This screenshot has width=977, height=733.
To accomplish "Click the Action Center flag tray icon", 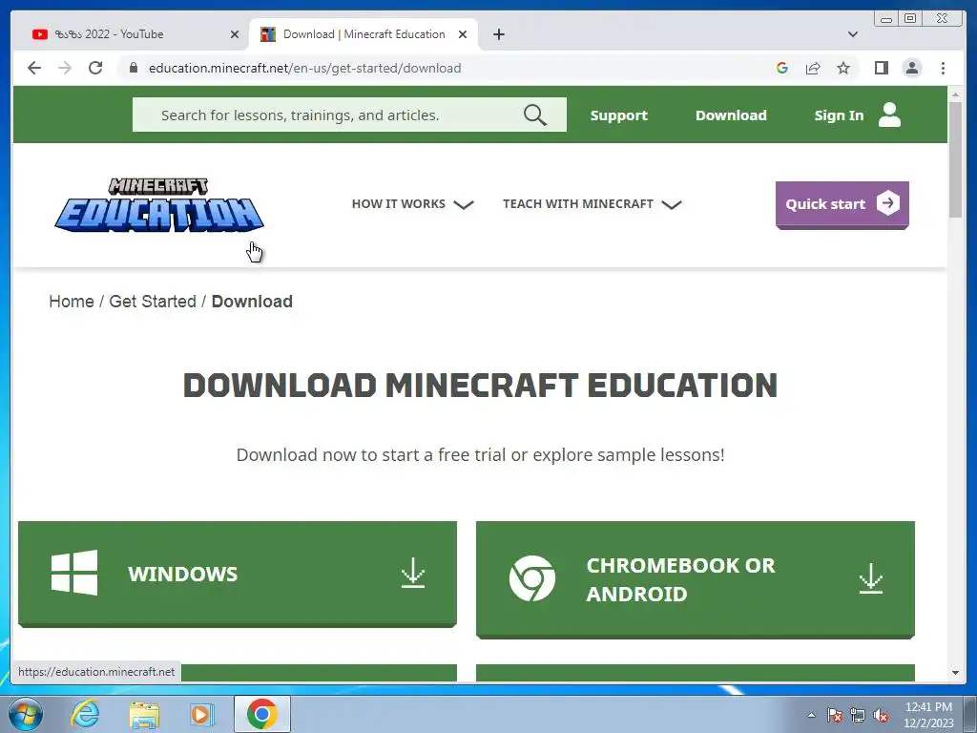I will (834, 715).
